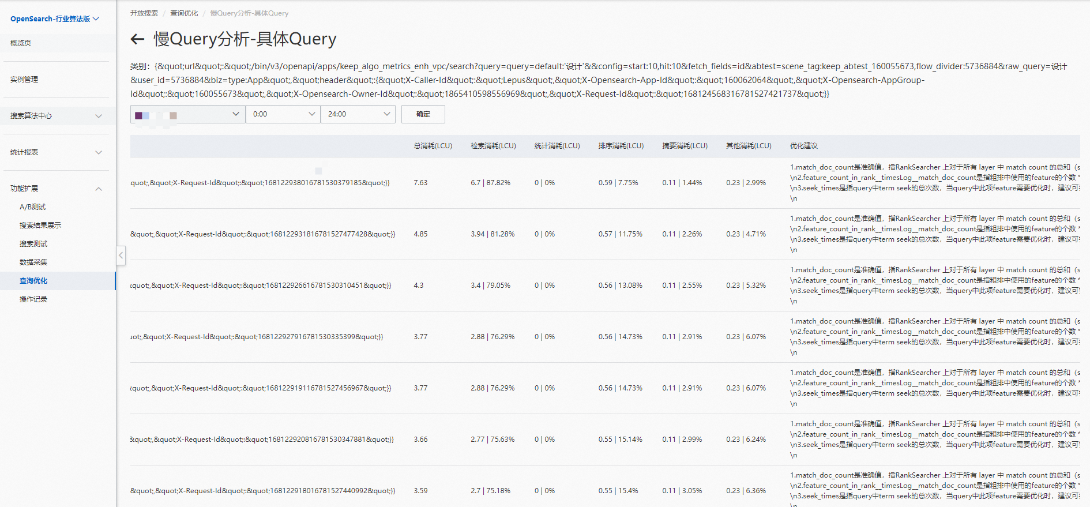Open the 概览页 menu item
Viewport: 1090px width, 507px height.
click(21, 43)
